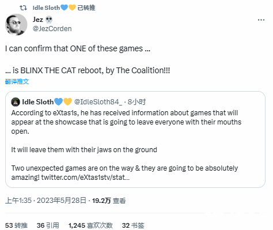This screenshot has height=230, width=273.
Task: Click the 8小时 timestamp on quoted tweet
Action: tap(136, 102)
